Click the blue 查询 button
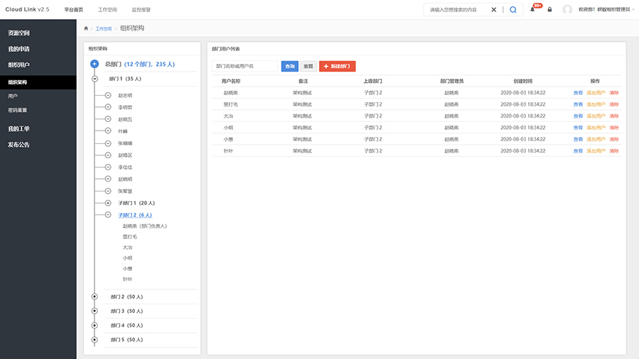The width and height of the screenshot is (639, 359). tap(290, 66)
